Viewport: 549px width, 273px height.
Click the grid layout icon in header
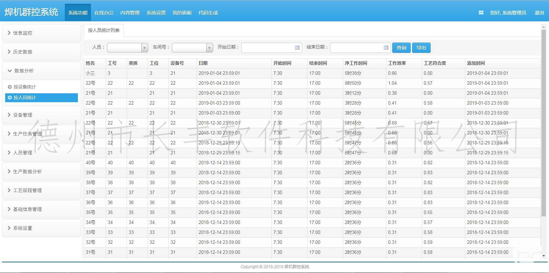tap(481, 13)
